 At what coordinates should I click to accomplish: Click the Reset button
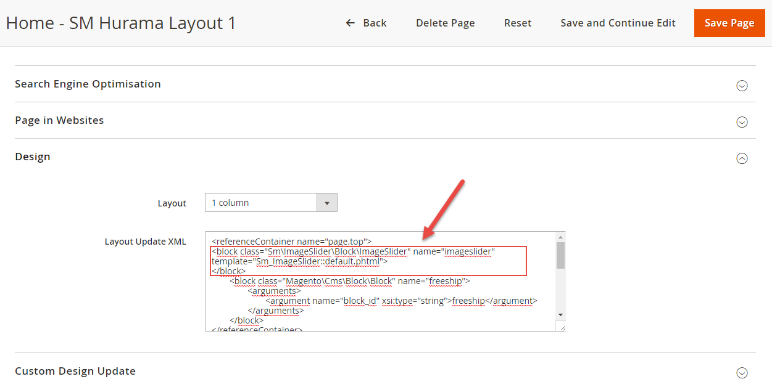(517, 23)
